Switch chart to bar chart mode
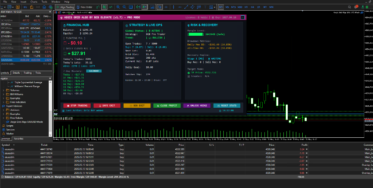The image size is (373, 188). click(98, 7)
